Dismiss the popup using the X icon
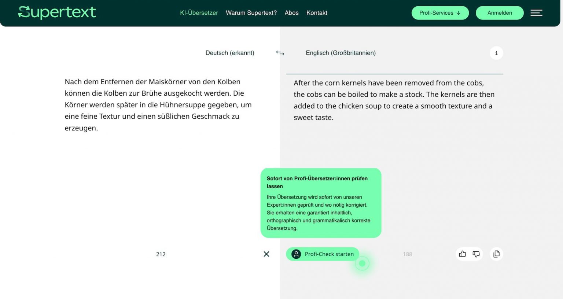Viewport: 563px width, 299px height. [x=266, y=254]
